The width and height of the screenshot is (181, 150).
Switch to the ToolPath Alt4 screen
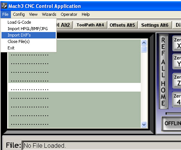coord(90,25)
